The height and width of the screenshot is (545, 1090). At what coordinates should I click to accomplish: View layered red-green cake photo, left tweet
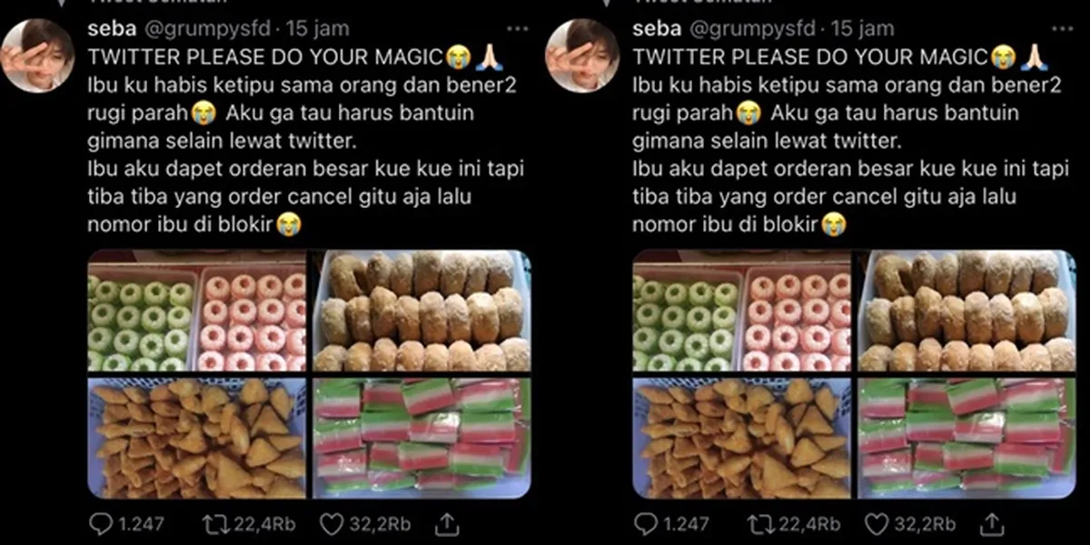(x=421, y=437)
